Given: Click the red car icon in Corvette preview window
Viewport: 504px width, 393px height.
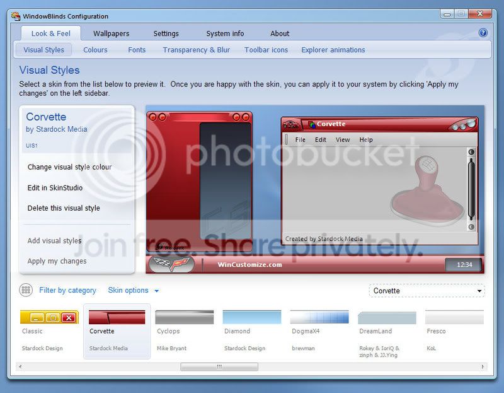Looking at the screenshot, I should click(x=290, y=124).
